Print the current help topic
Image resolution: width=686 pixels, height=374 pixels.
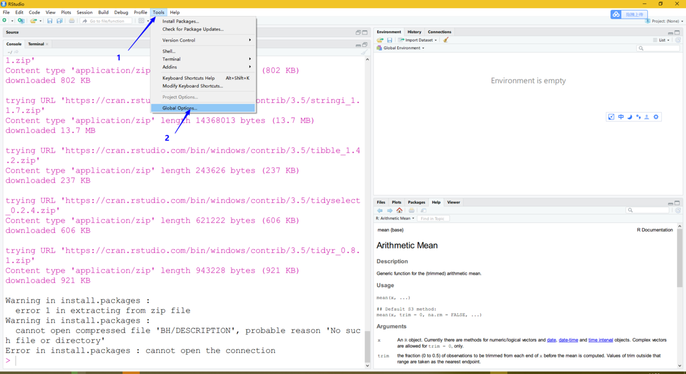click(x=412, y=210)
